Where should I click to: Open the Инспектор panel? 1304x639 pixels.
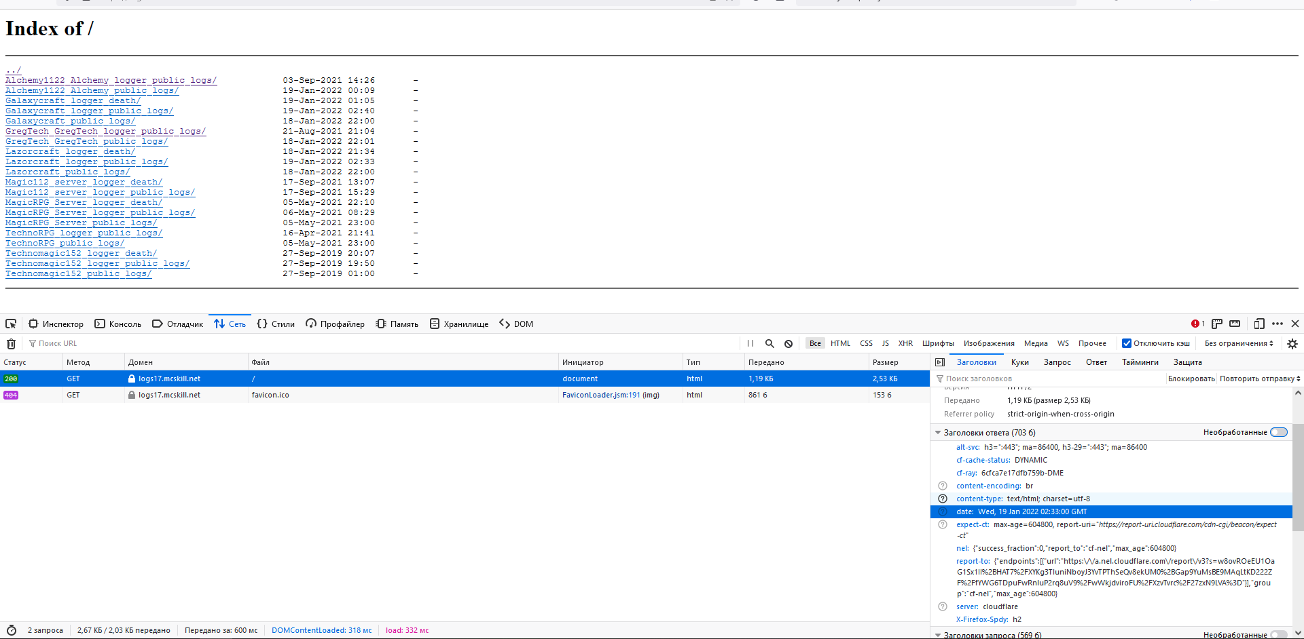[x=56, y=324]
